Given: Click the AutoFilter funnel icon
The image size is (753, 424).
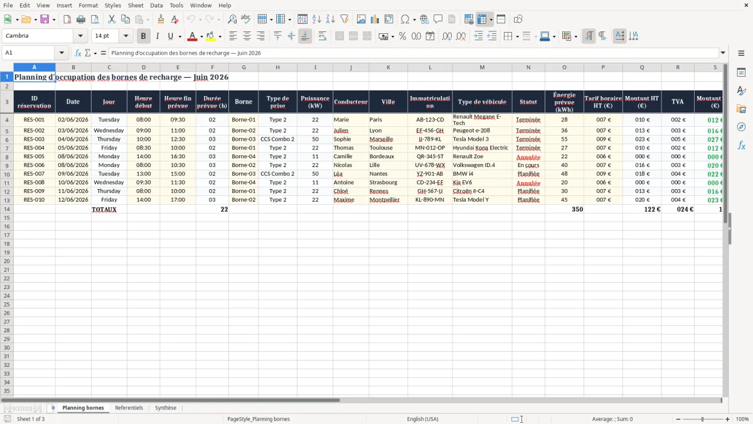Looking at the screenshot, I should pos(344,19).
